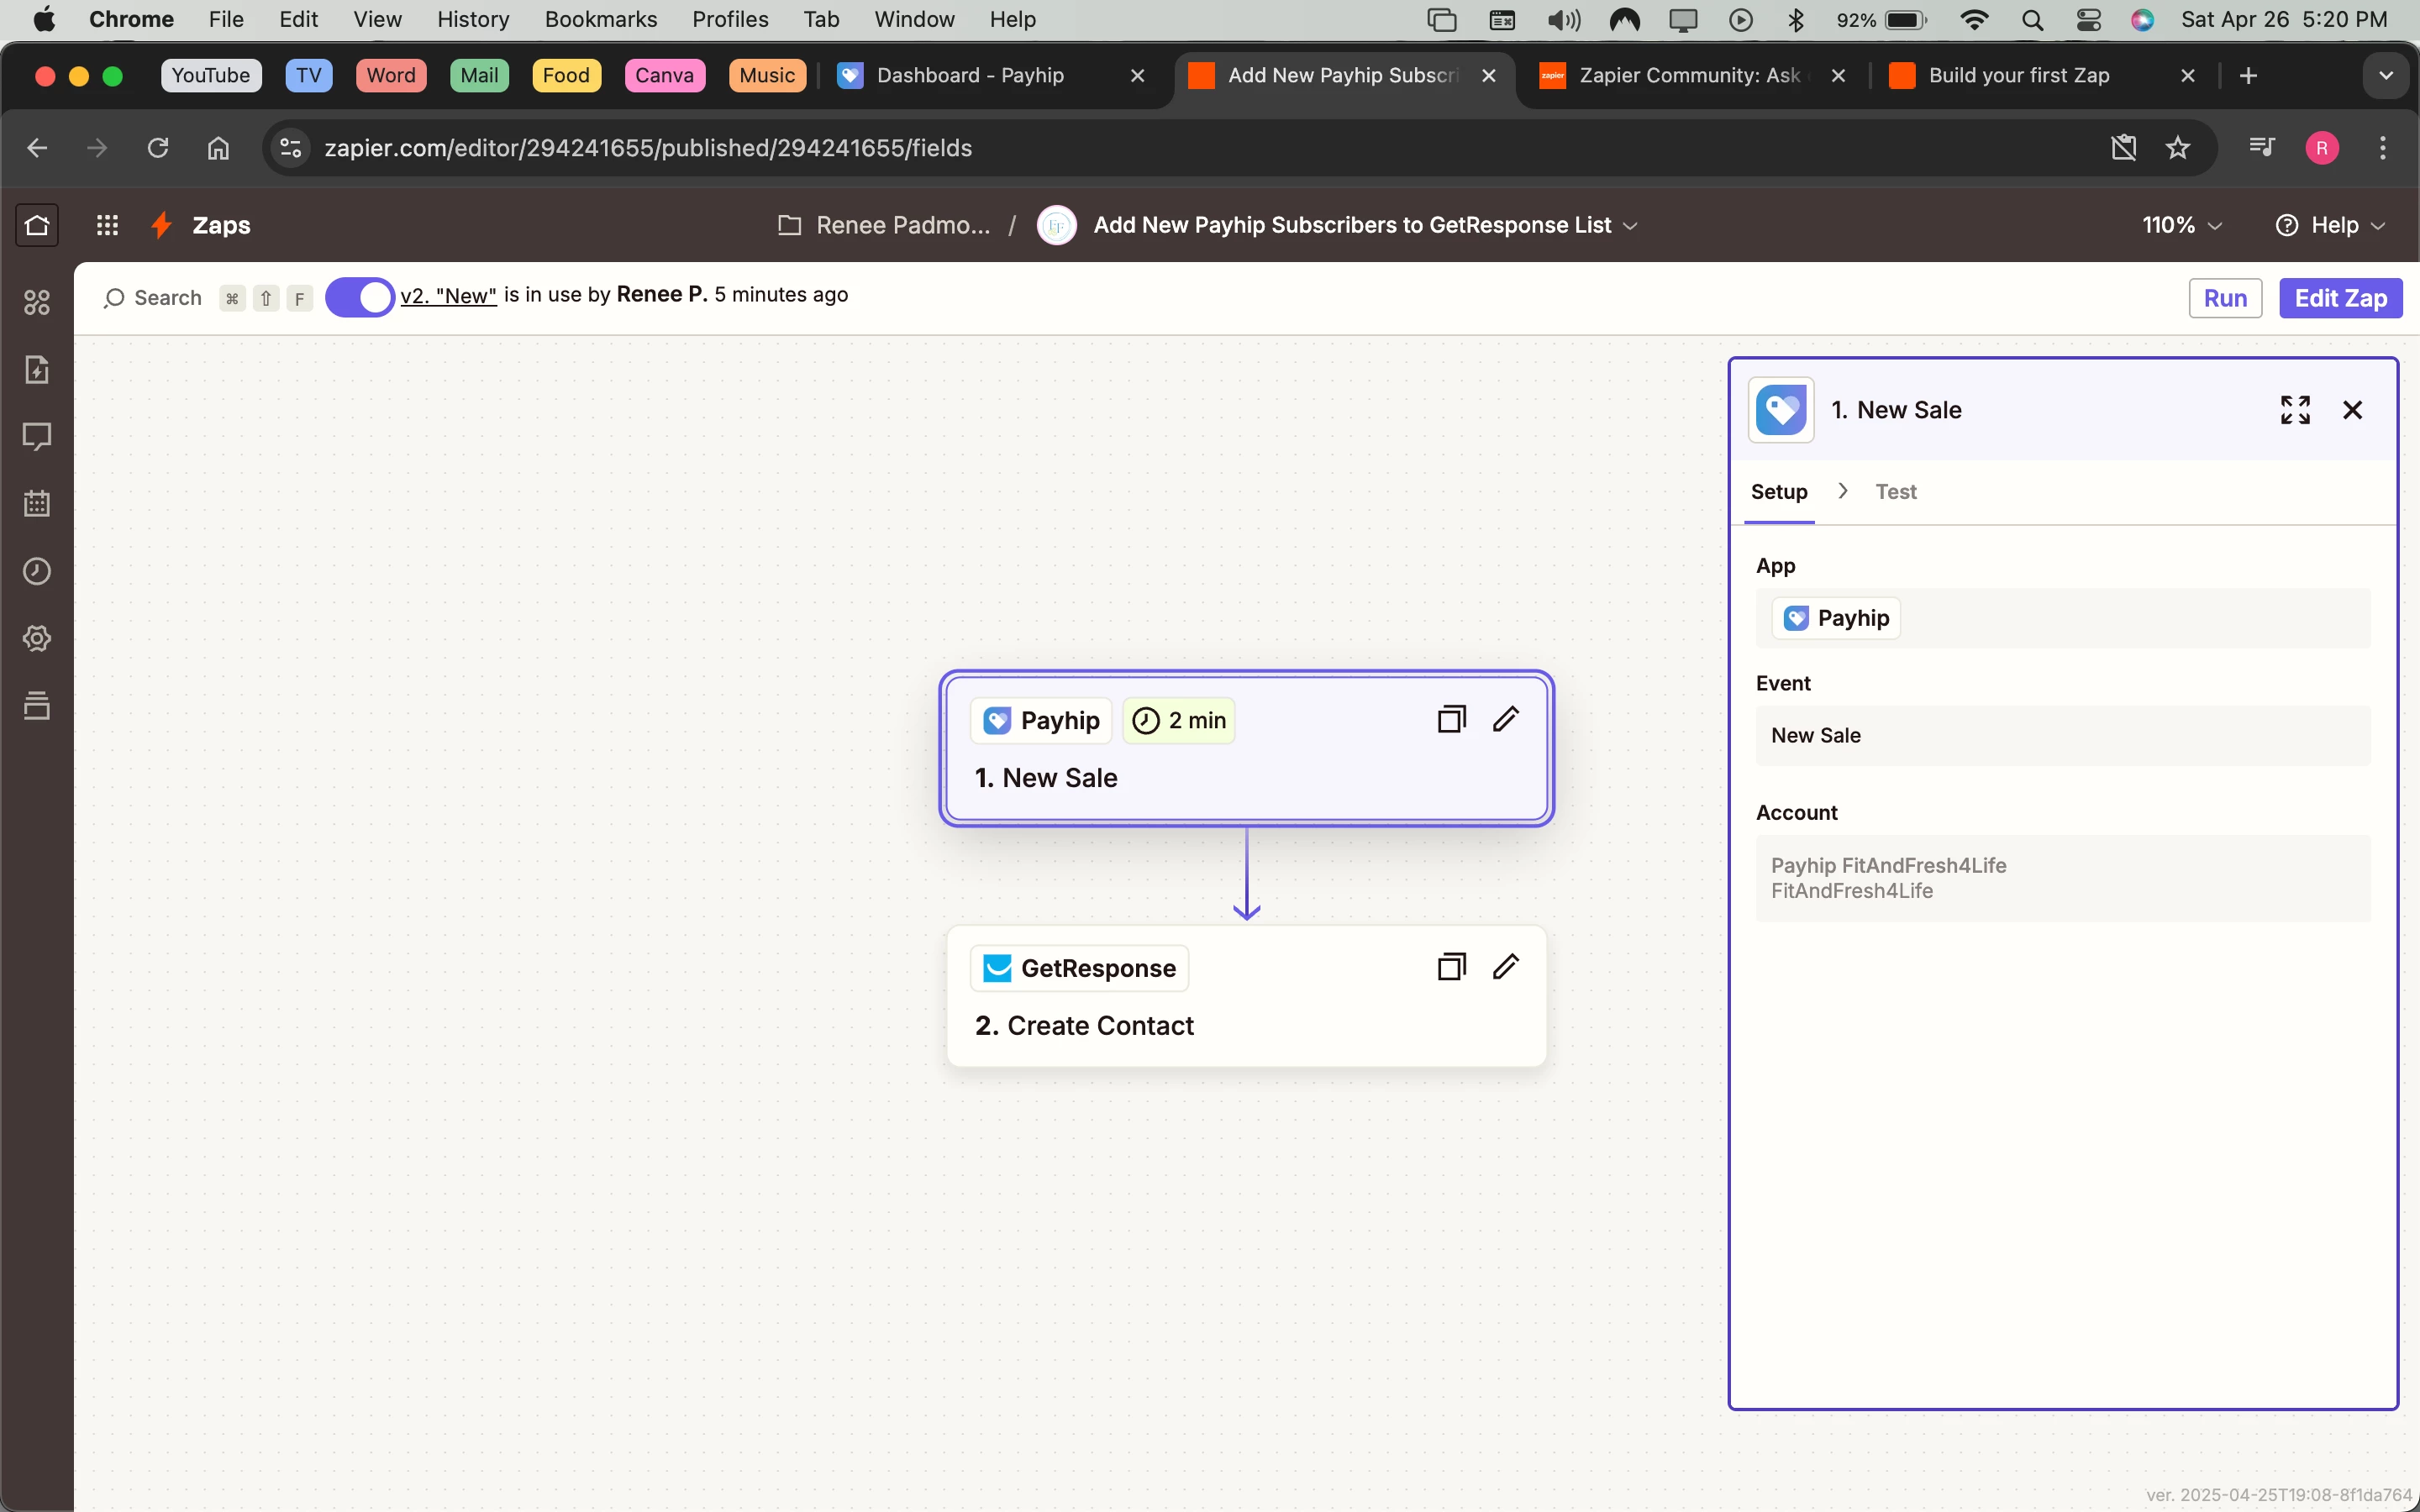Open the settings gear in left sidebar

tap(37, 638)
